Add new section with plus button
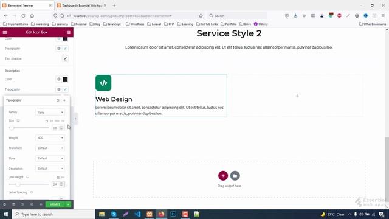The height and width of the screenshot is (219, 389). click(223, 176)
